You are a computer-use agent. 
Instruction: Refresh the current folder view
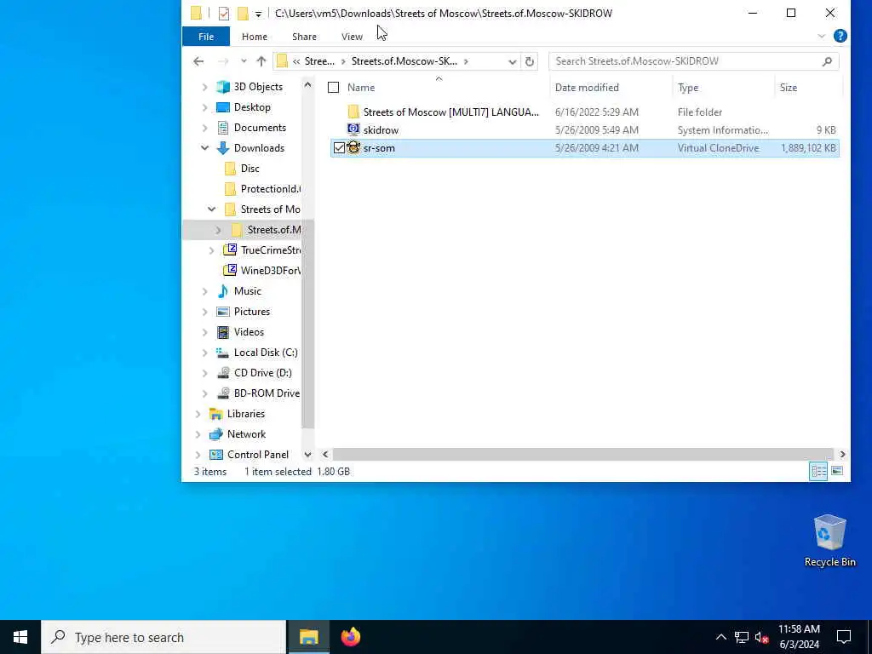point(530,61)
